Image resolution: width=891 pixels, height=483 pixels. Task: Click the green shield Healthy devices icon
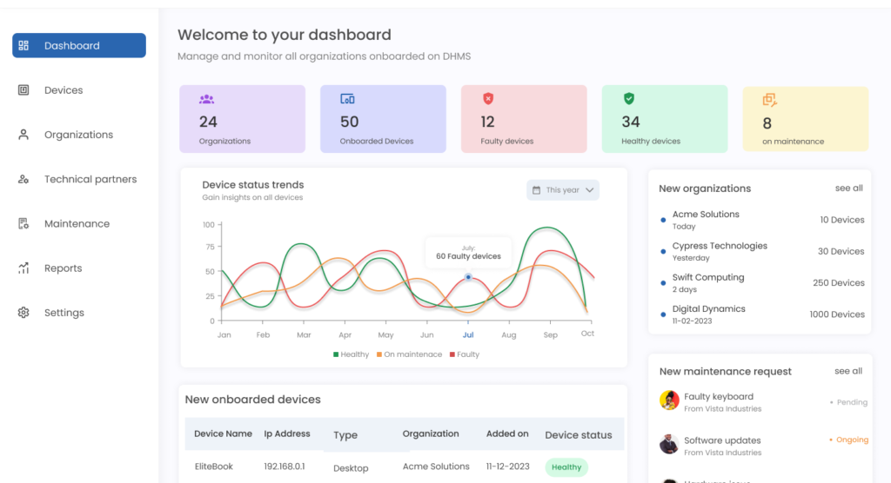(629, 99)
